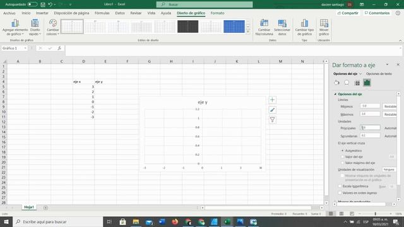Check Escala logarítmica checkbox
Image resolution: width=404 pixels, height=227 pixels.
coord(340,186)
